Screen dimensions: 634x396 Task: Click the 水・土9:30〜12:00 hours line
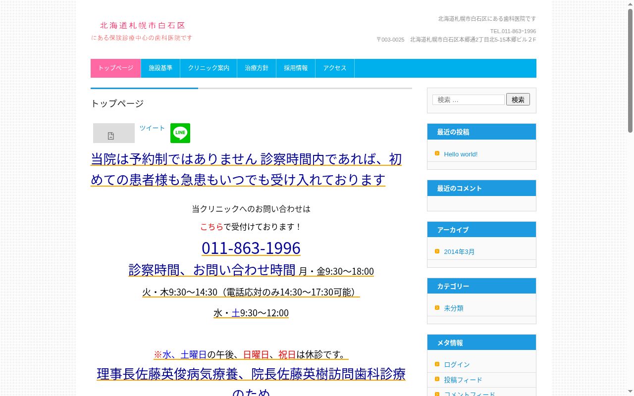pyautogui.click(x=251, y=313)
